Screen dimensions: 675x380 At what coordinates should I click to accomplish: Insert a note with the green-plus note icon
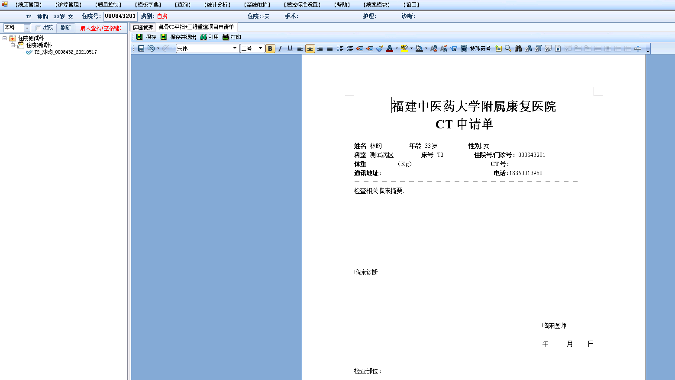tap(498, 48)
